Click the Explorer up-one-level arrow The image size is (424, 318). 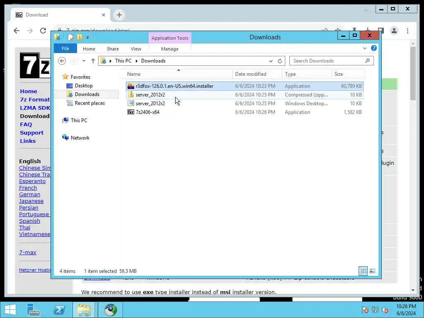[x=93, y=61]
